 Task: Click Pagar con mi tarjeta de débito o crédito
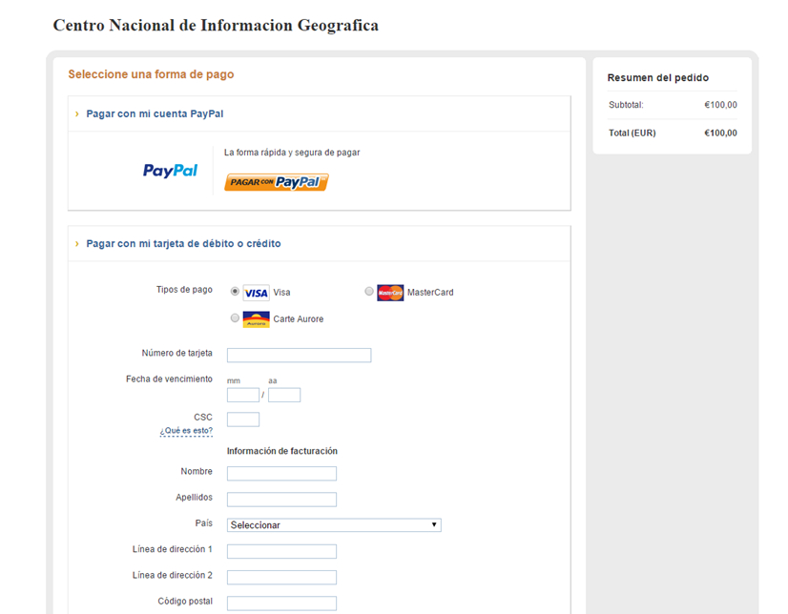tap(183, 243)
